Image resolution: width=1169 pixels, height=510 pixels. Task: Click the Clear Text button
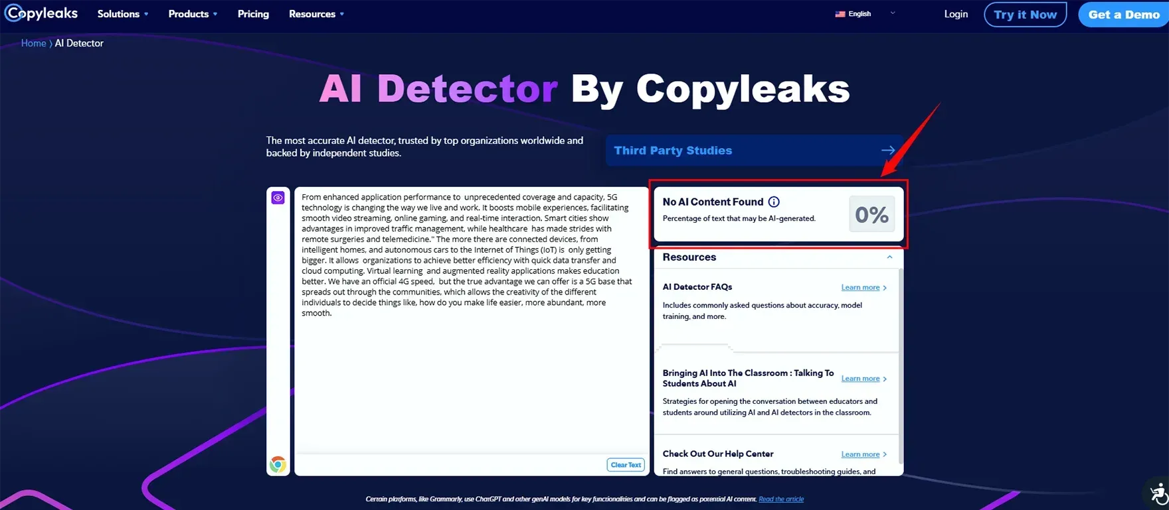(626, 465)
